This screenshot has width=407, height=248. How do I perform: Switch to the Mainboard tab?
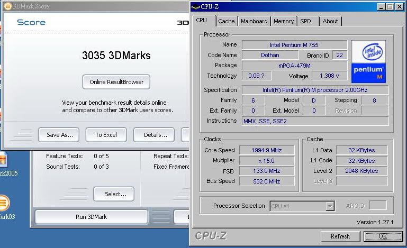coord(254,21)
